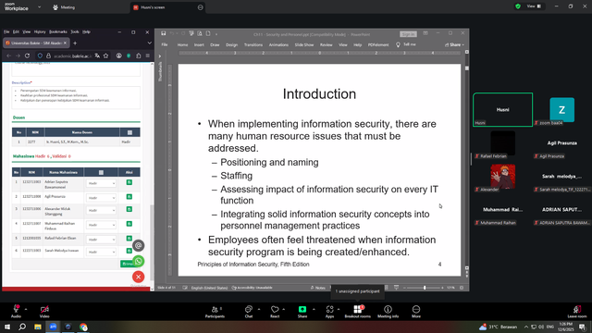Expand PowerPoint Thumbnails pane arrow
592x333 pixels.
160,56
